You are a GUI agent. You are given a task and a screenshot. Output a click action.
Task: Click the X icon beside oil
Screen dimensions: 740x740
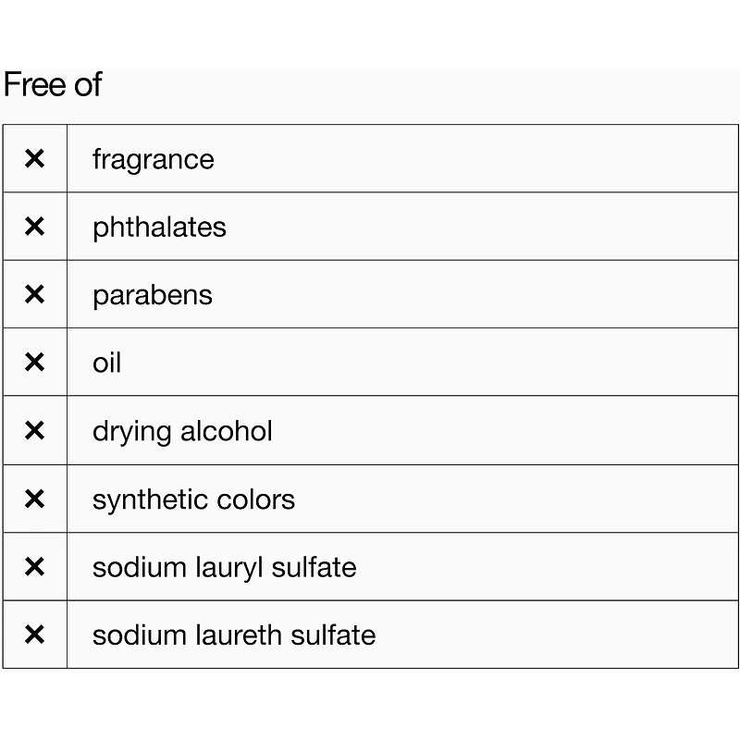point(34,363)
